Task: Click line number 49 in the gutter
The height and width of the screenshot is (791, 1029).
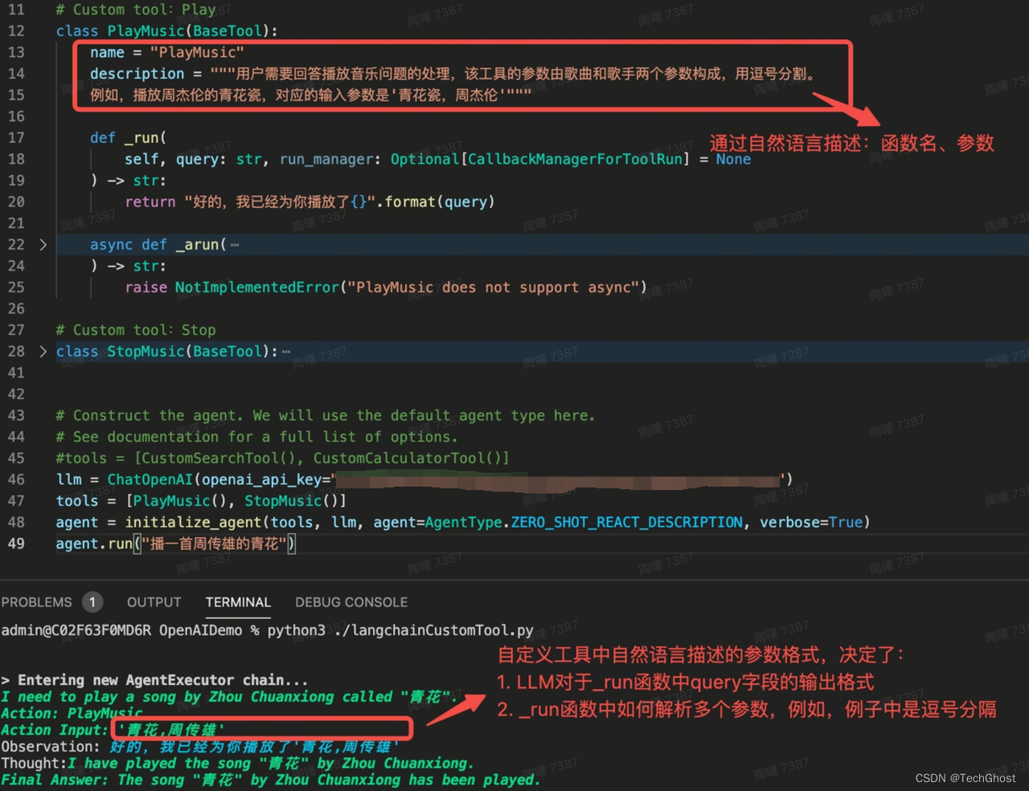Action: (16, 544)
